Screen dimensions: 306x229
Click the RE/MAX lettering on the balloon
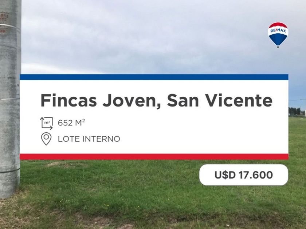(x=278, y=31)
